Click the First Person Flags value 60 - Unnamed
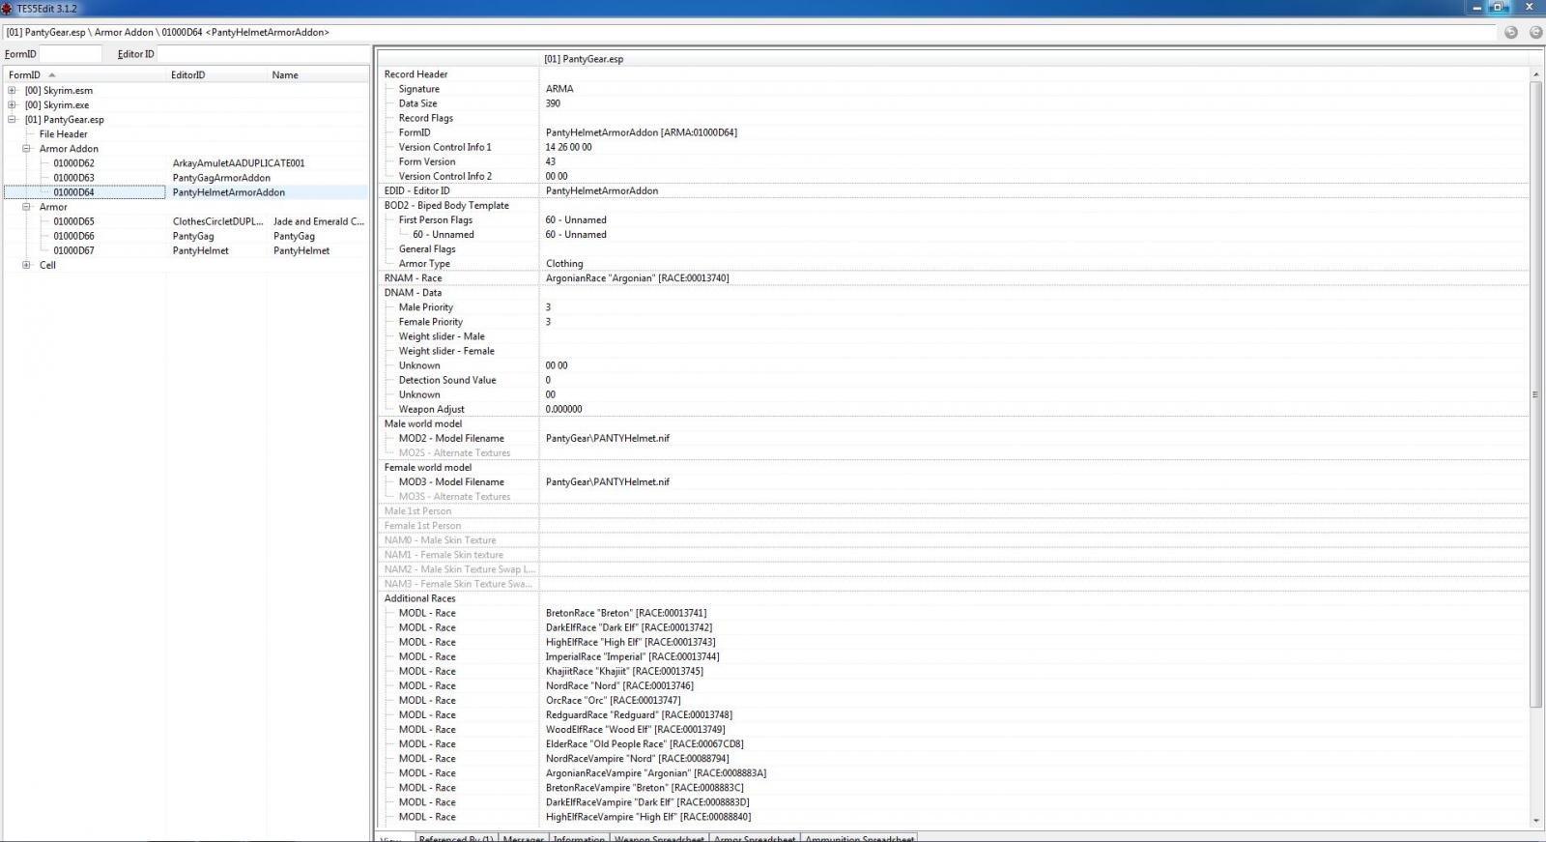Viewport: 1546px width, 842px height. tap(576, 219)
